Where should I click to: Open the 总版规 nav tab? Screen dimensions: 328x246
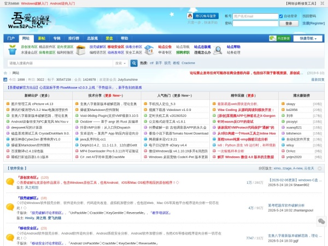tap(92, 38)
